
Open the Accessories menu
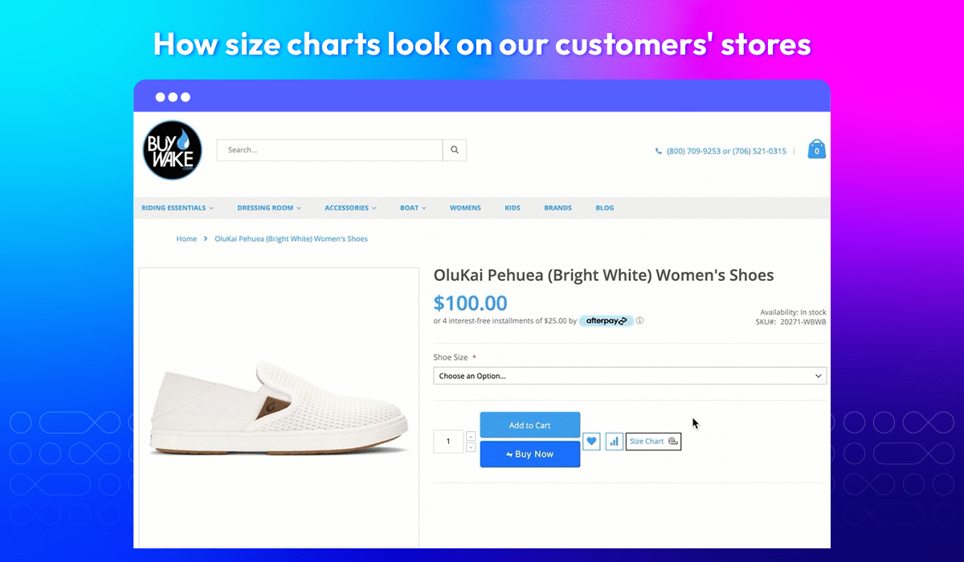click(x=351, y=208)
